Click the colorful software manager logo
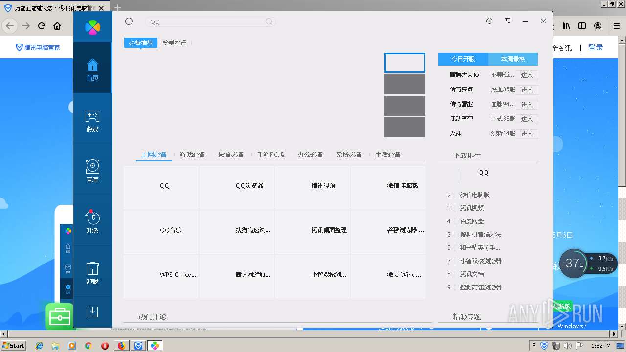This screenshot has height=352, width=626. pyautogui.click(x=92, y=27)
